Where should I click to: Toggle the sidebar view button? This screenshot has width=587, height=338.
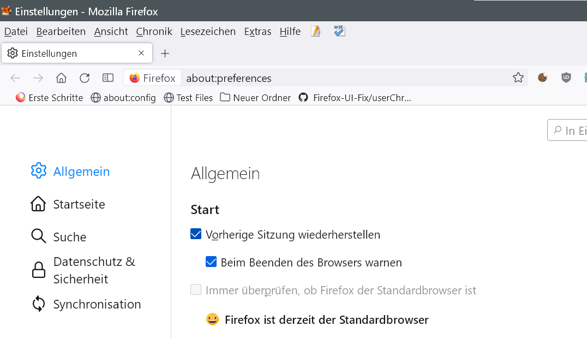point(108,78)
